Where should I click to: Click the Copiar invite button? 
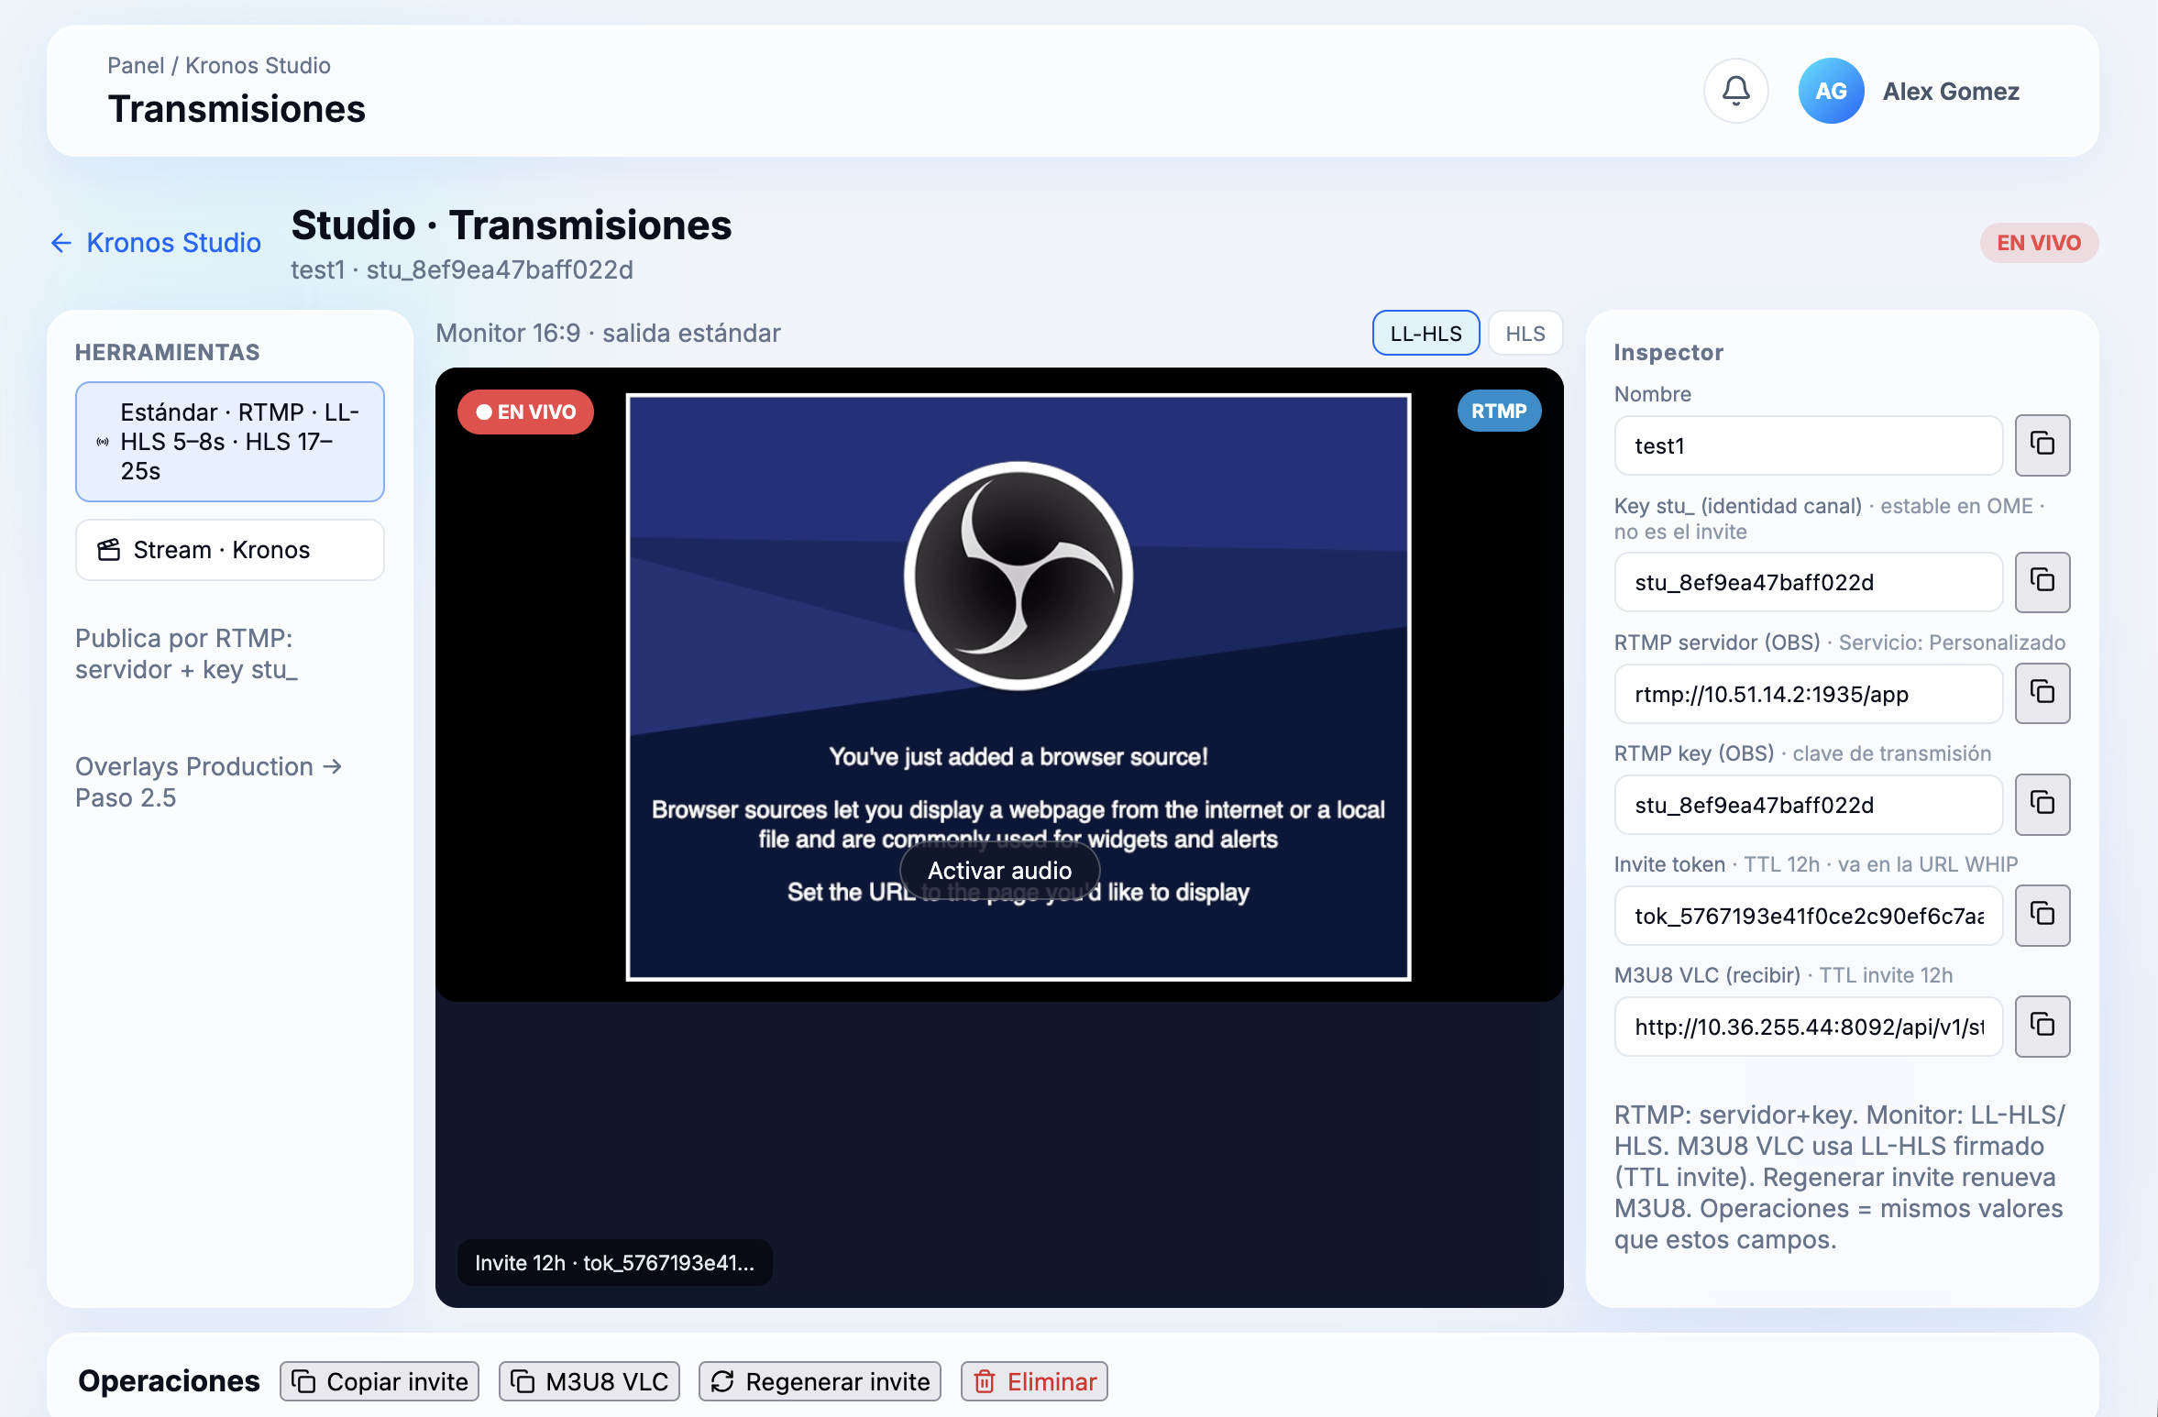click(380, 1381)
